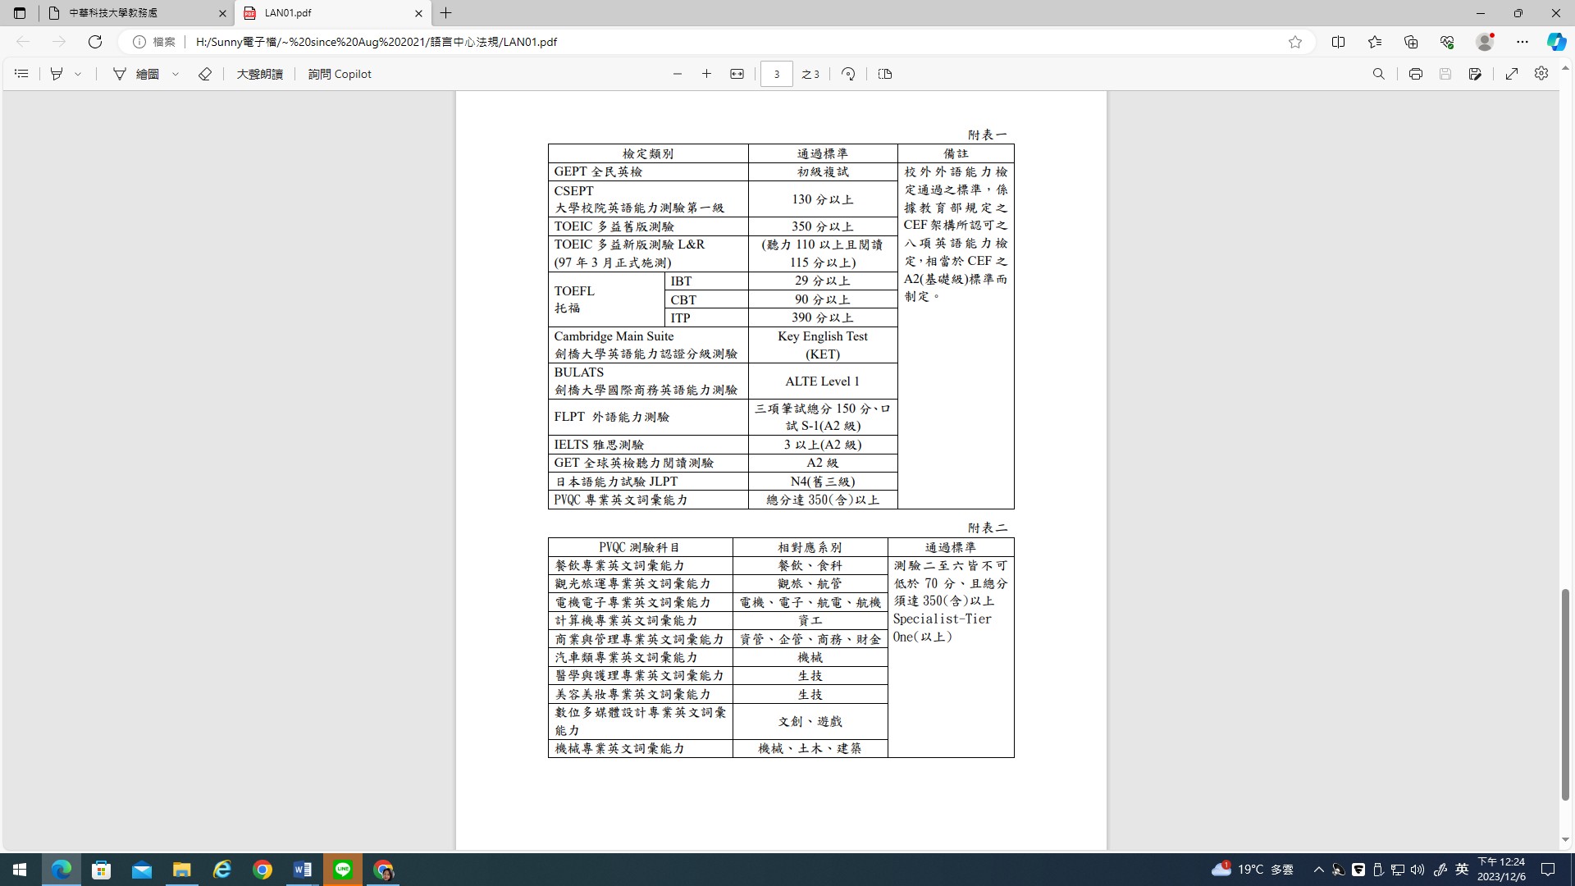
Task: Reload the current page
Action: pos(95,42)
